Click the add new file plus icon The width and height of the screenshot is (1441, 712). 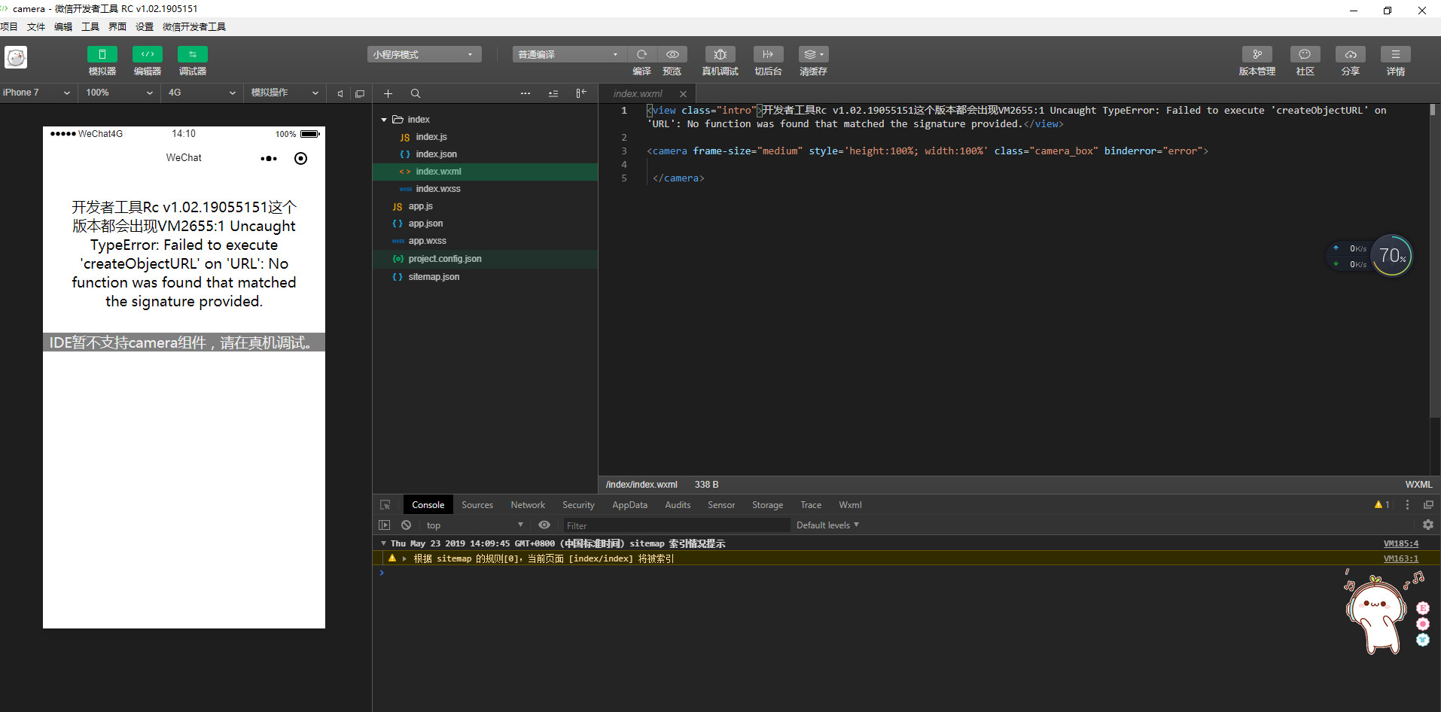[x=388, y=93]
